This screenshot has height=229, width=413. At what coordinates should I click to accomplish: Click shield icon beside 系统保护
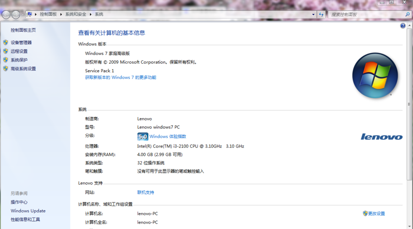[x=6, y=60]
